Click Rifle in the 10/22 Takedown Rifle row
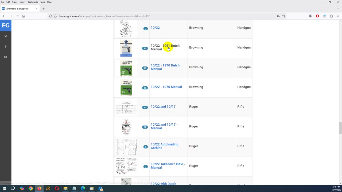The width and height of the screenshot is (342, 192). click(241, 166)
